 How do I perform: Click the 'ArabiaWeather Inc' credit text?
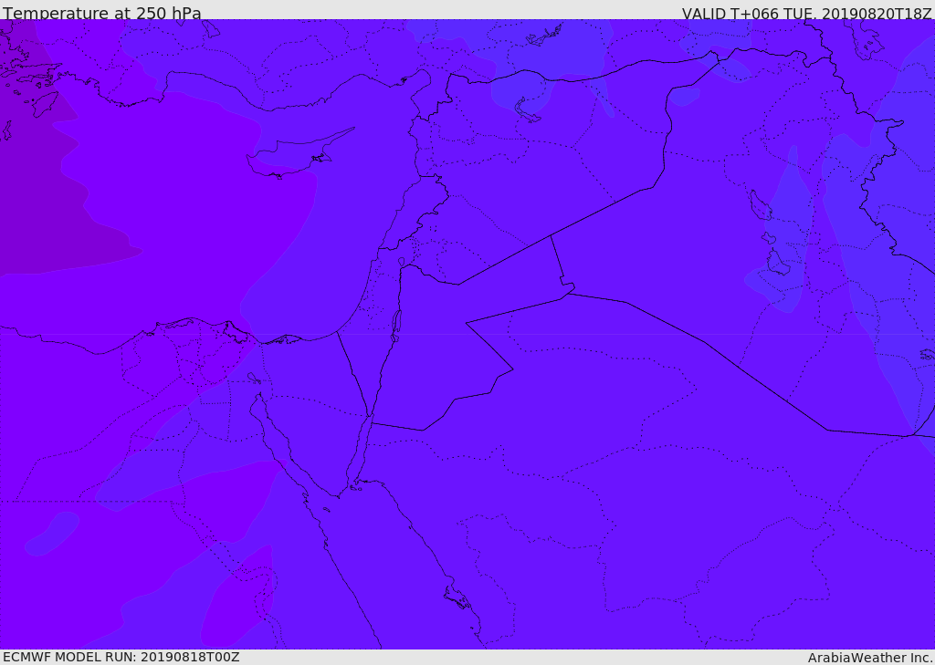tap(870, 658)
